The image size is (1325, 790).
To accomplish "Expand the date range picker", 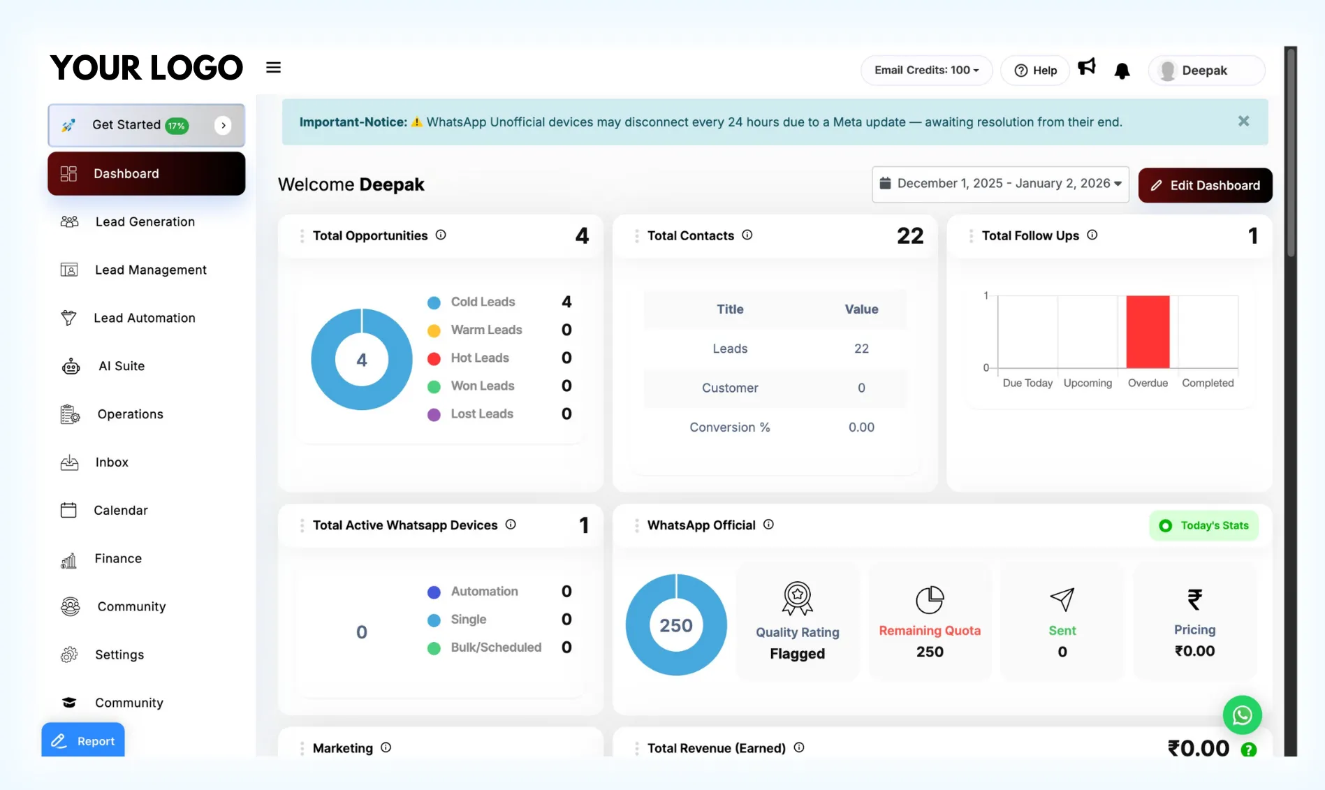I will tap(1000, 184).
